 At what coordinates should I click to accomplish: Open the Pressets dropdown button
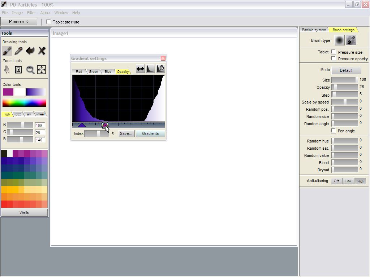(19, 22)
